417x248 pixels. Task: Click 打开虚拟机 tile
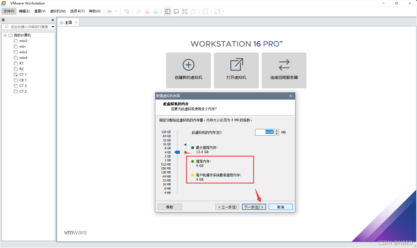[x=236, y=70]
